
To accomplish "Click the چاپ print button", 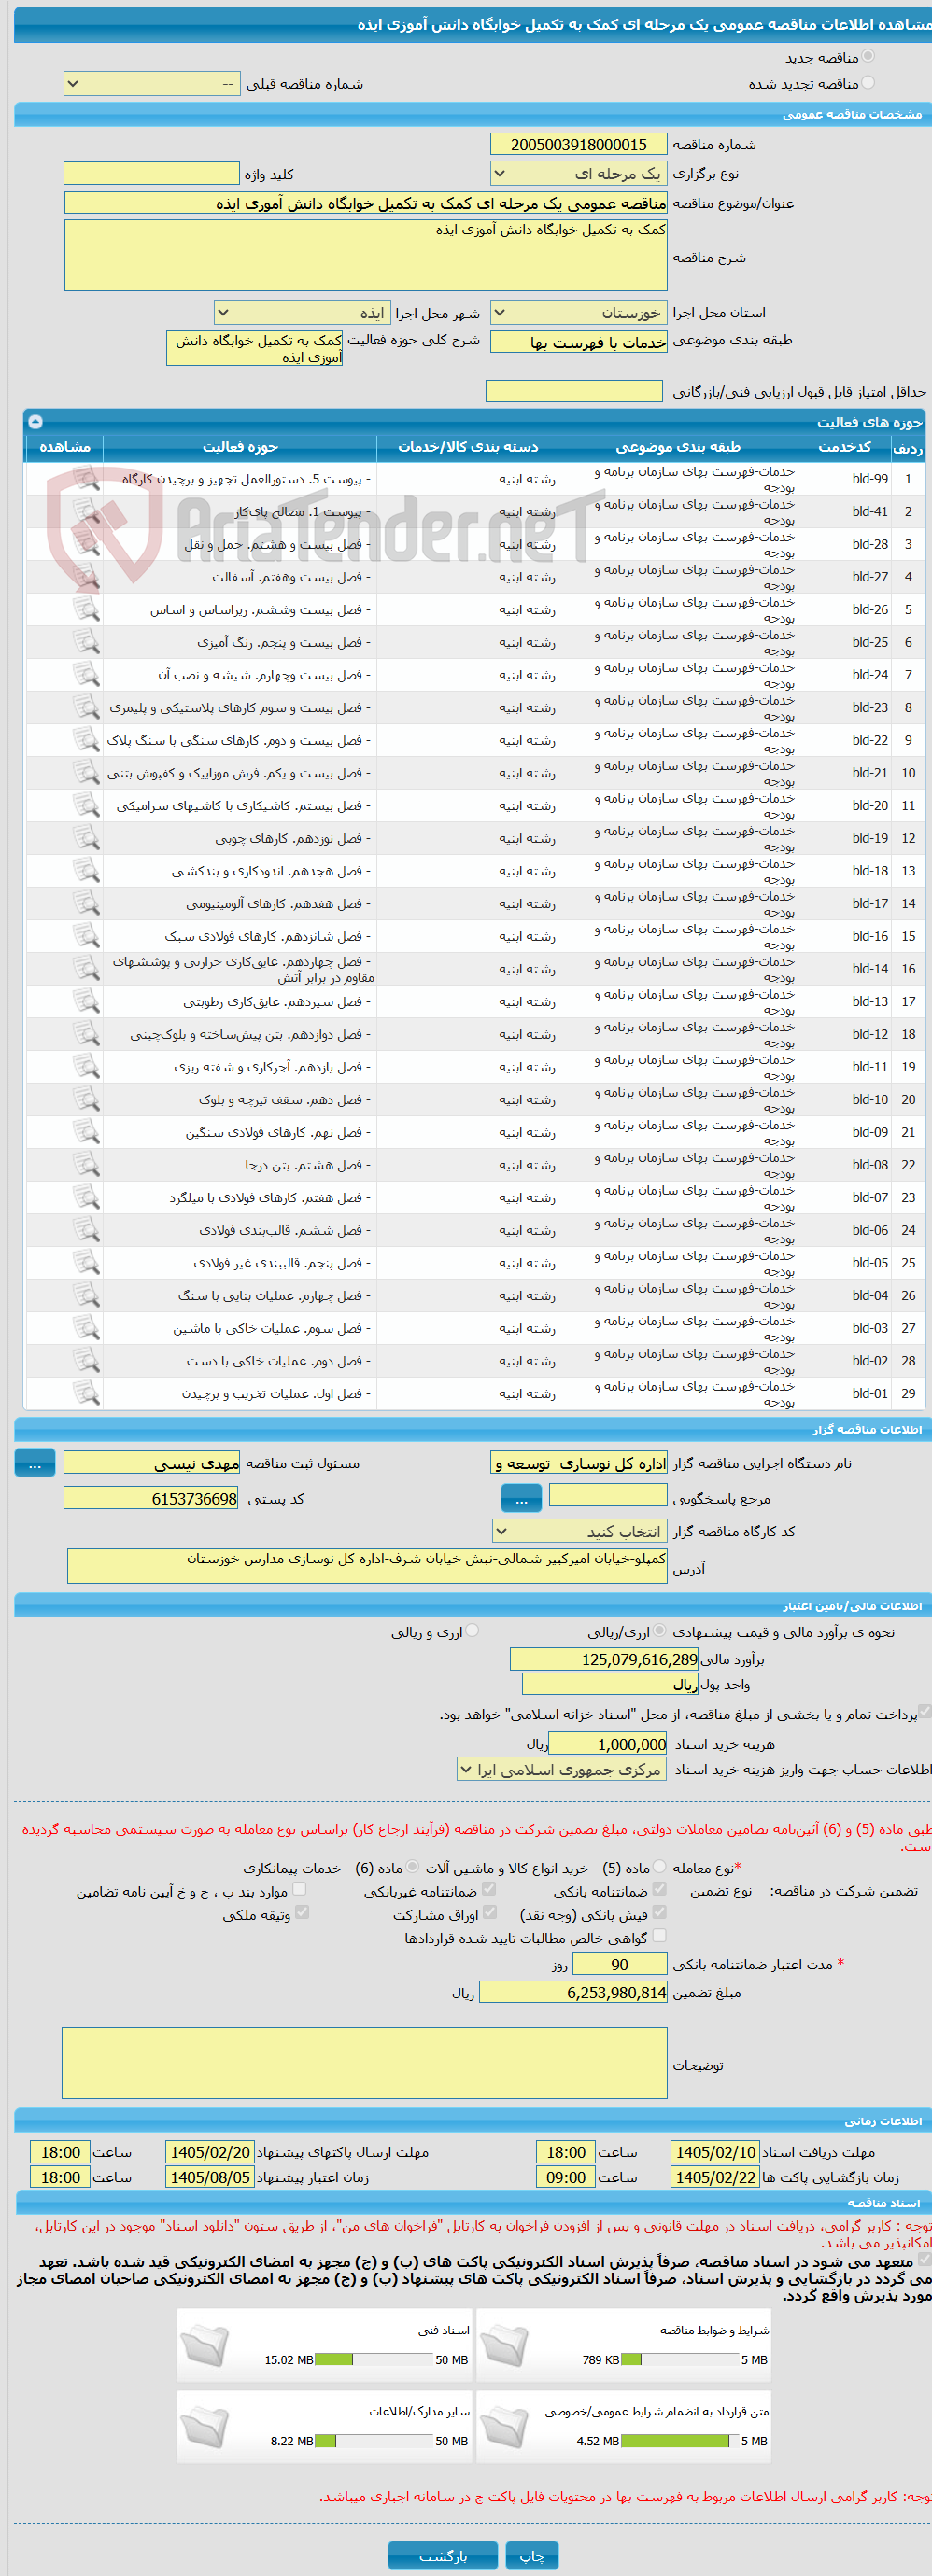I will pyautogui.click(x=531, y=2555).
